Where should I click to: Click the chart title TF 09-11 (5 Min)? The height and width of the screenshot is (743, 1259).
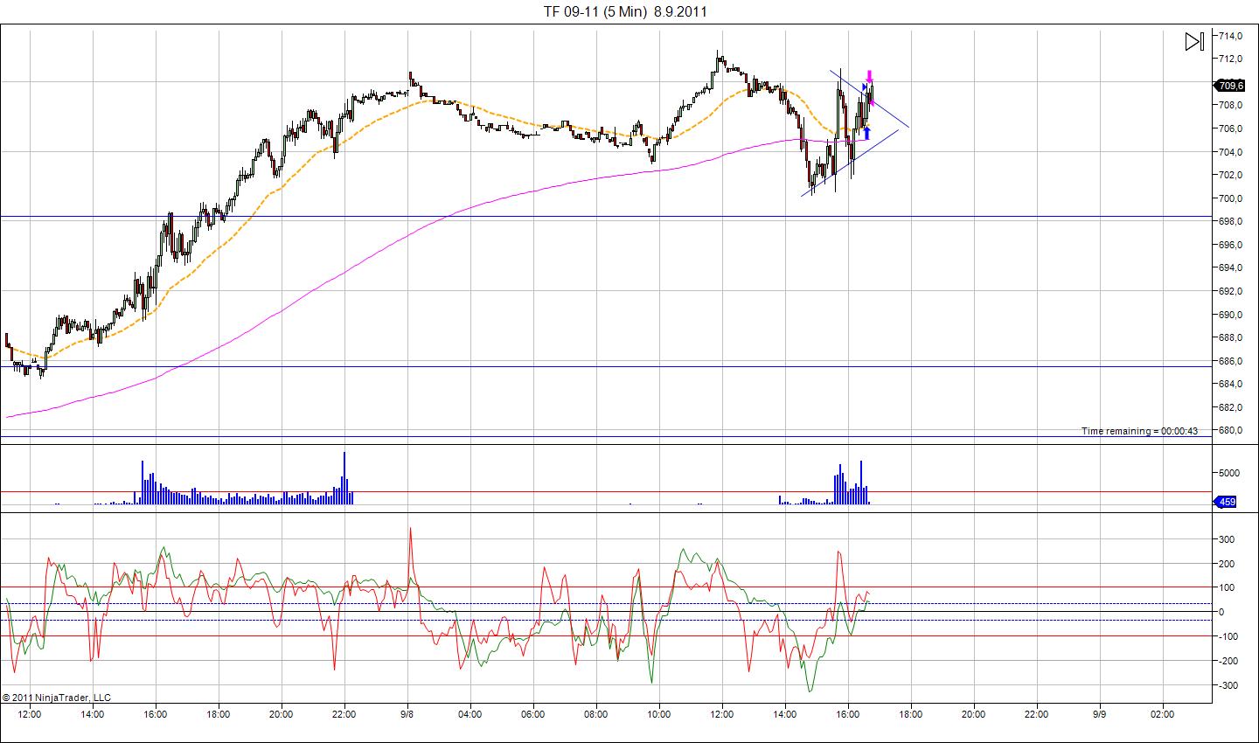pyautogui.click(x=596, y=11)
